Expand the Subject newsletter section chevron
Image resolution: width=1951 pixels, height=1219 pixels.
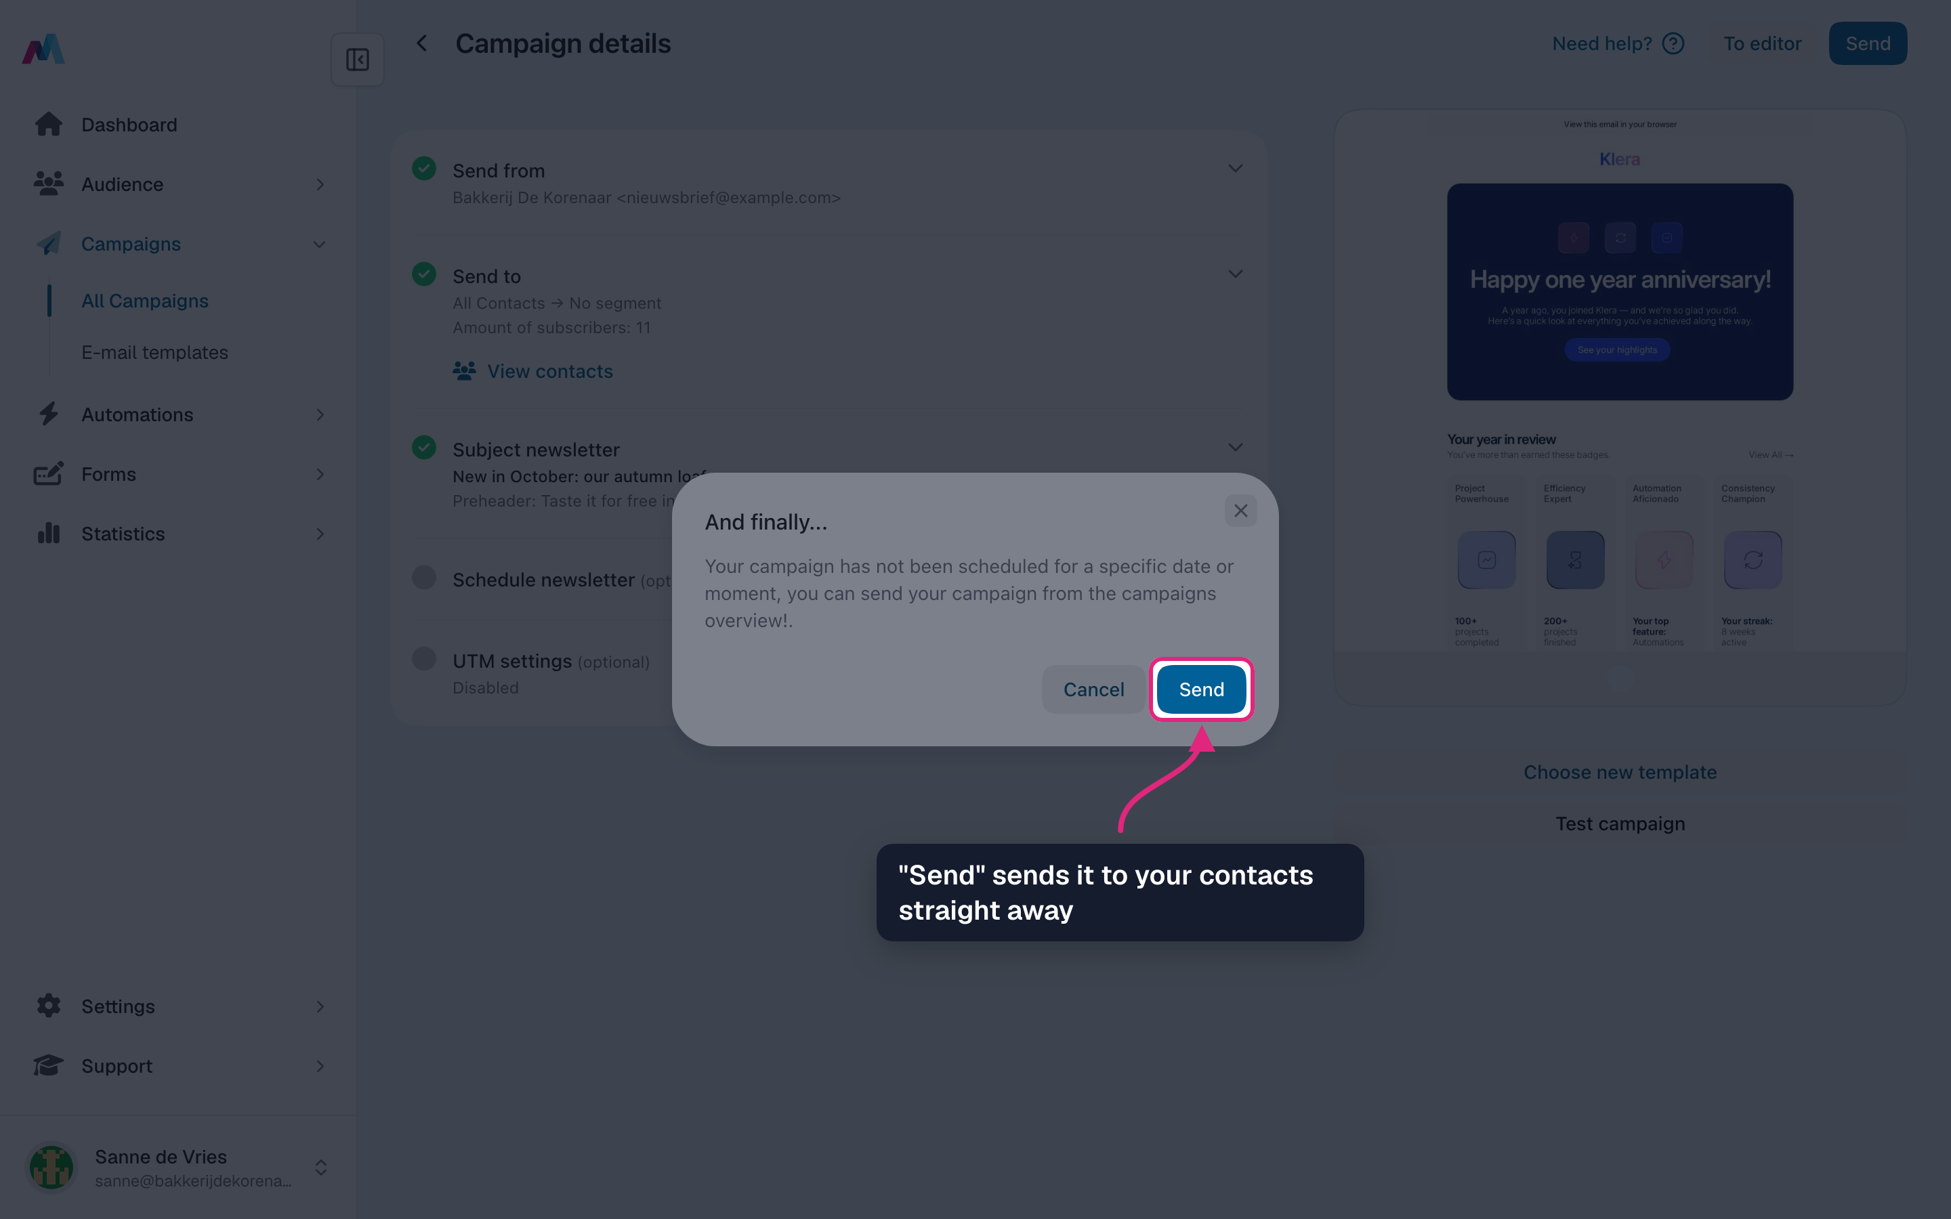[x=1235, y=448]
